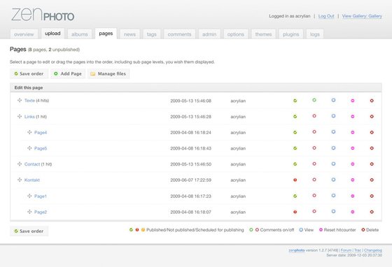392x267 pixels.
Task: Open the admin tab
Action: [x=209, y=34]
